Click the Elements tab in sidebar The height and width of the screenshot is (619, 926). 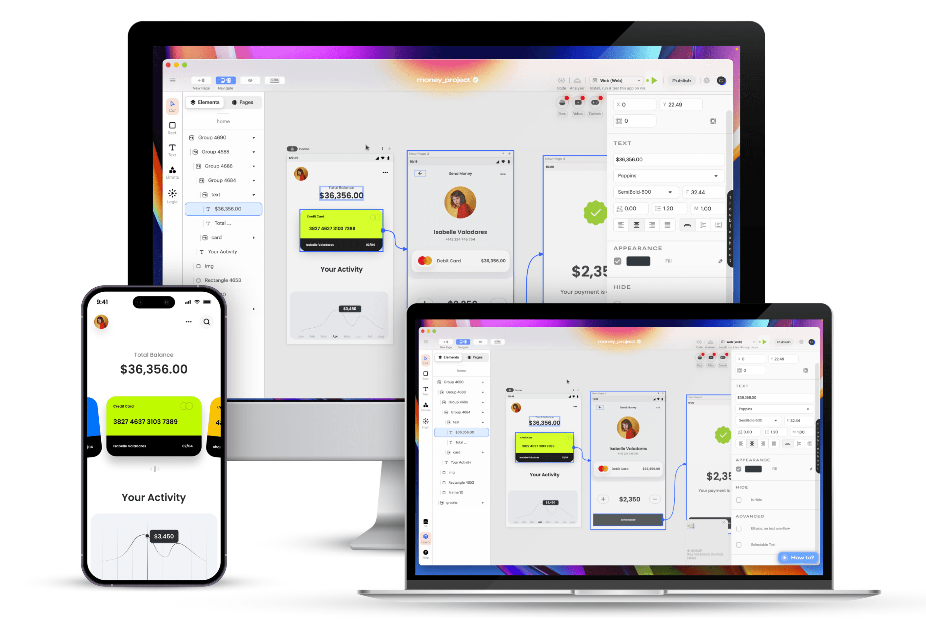205,102
